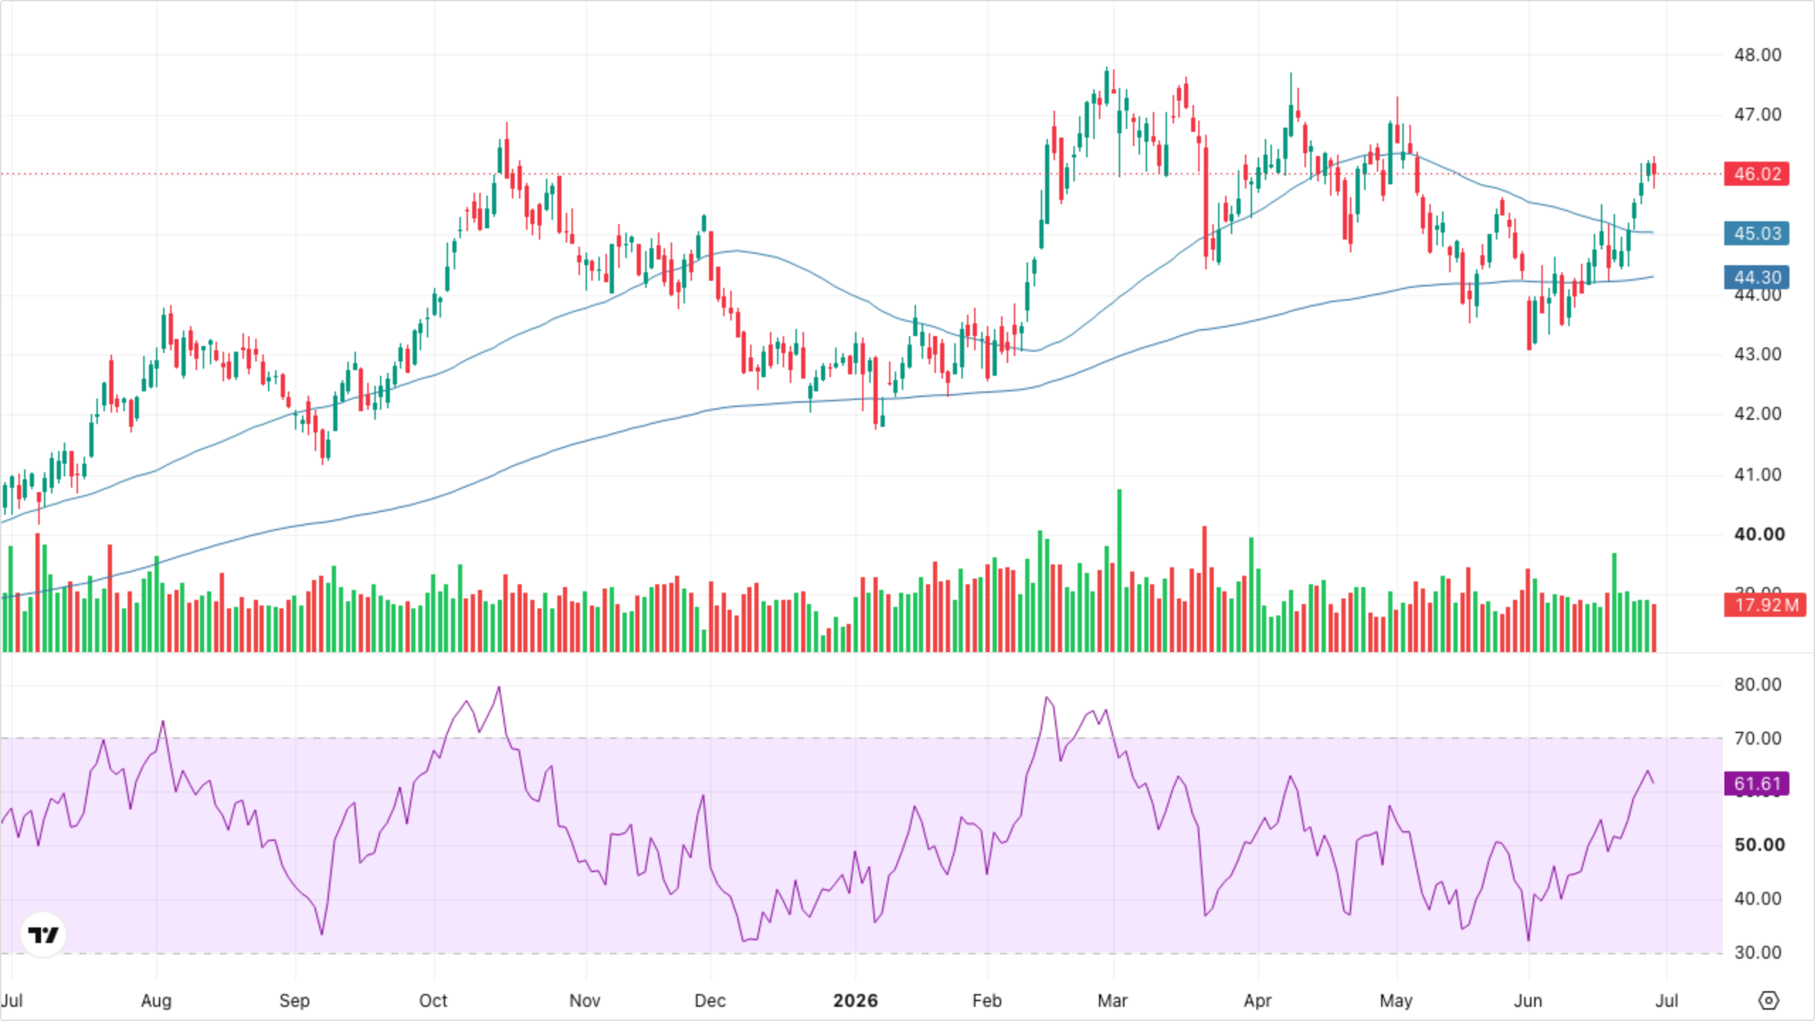Click the Jun time axis label

(x=1528, y=1000)
